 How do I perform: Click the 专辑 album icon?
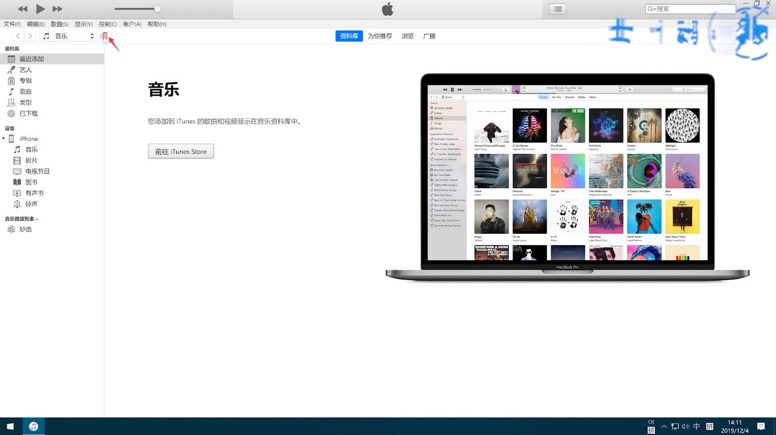pyautogui.click(x=11, y=81)
